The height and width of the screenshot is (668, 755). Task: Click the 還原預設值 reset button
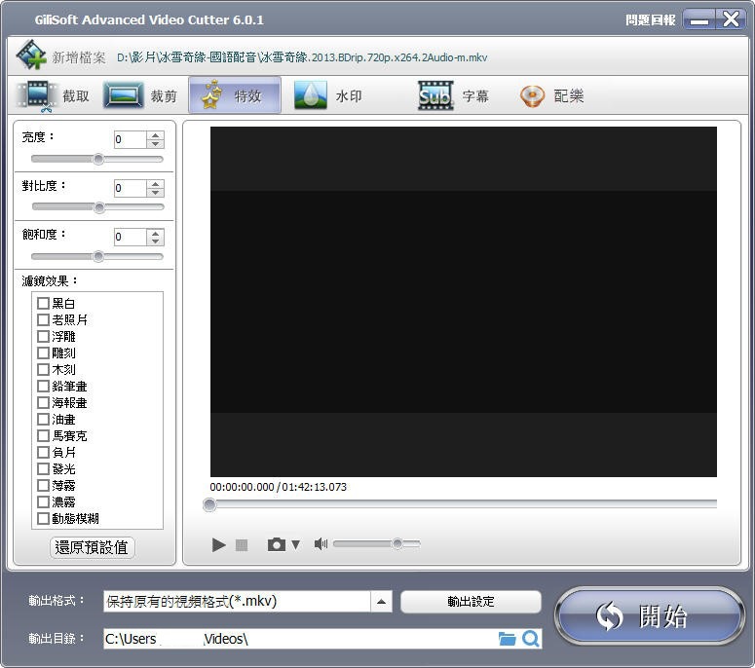[x=92, y=547]
